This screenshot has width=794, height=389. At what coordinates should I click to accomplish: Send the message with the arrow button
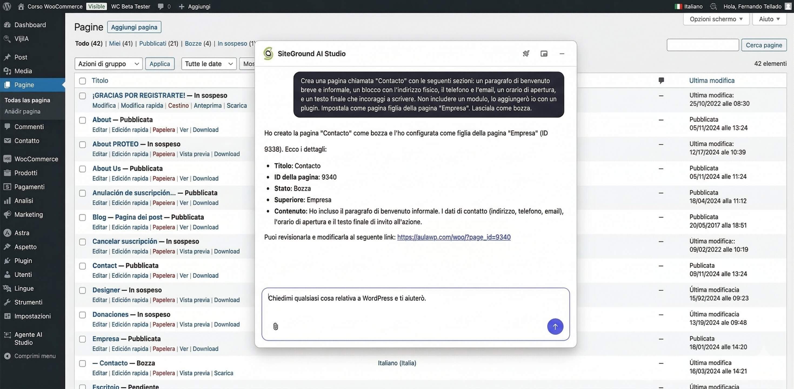(555, 327)
